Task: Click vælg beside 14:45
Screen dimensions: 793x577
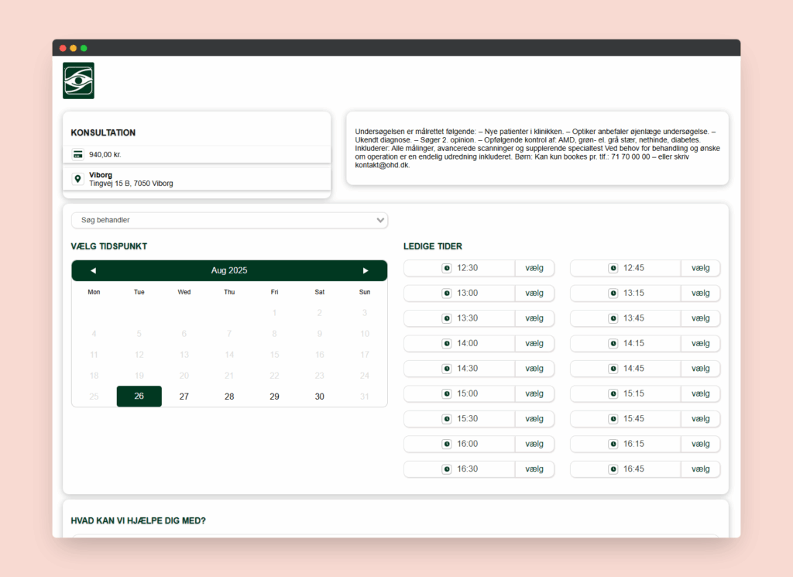Action: pyautogui.click(x=700, y=369)
